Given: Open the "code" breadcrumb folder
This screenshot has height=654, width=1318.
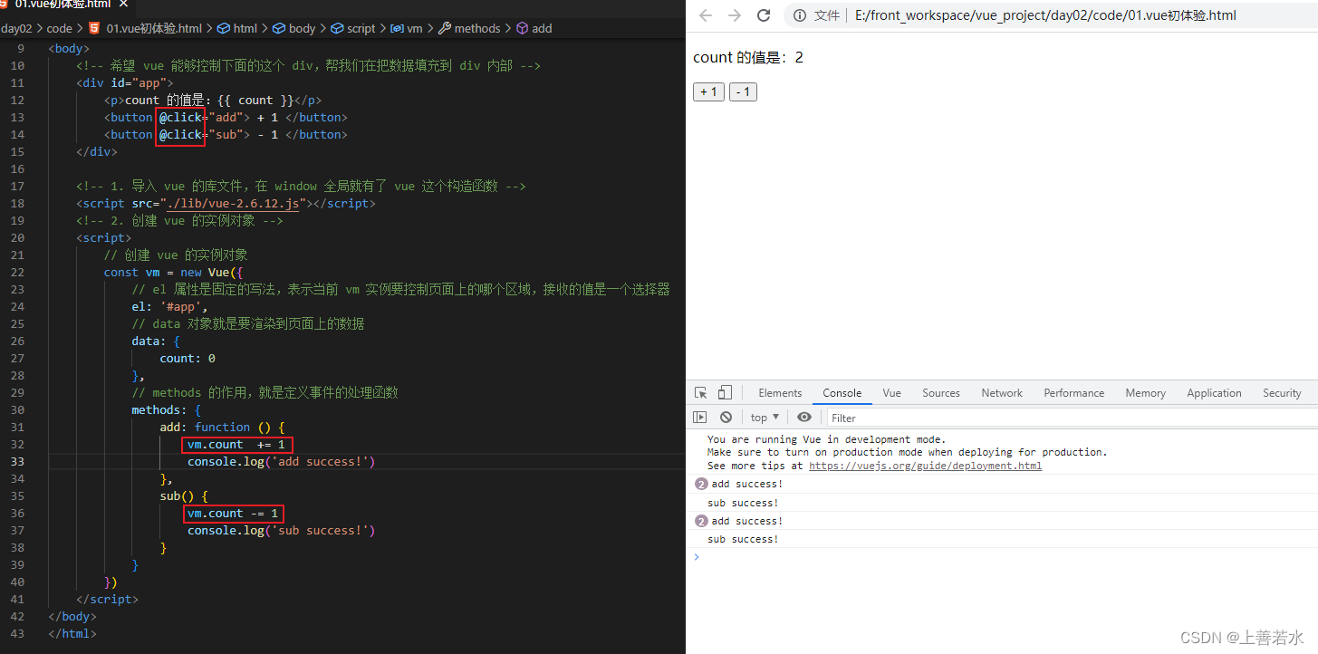Looking at the screenshot, I should [59, 28].
